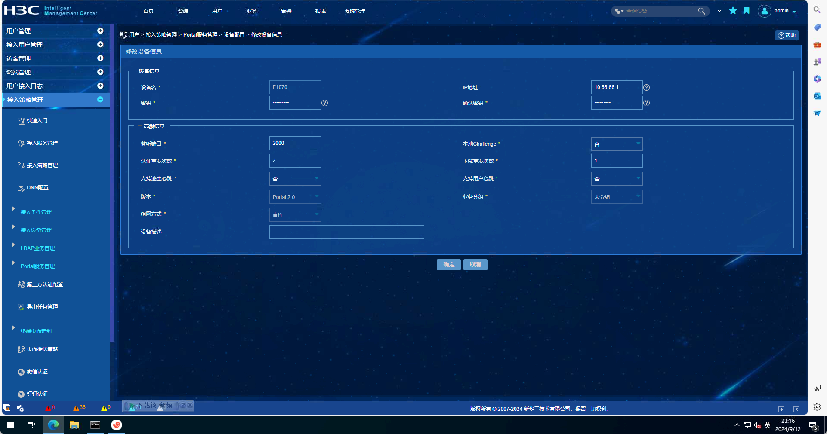
Task: Open the Edge sidebar Microsoft 365 icon
Action: 817,79
